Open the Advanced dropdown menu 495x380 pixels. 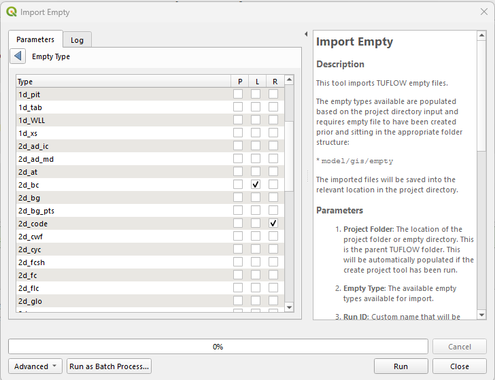pos(35,366)
